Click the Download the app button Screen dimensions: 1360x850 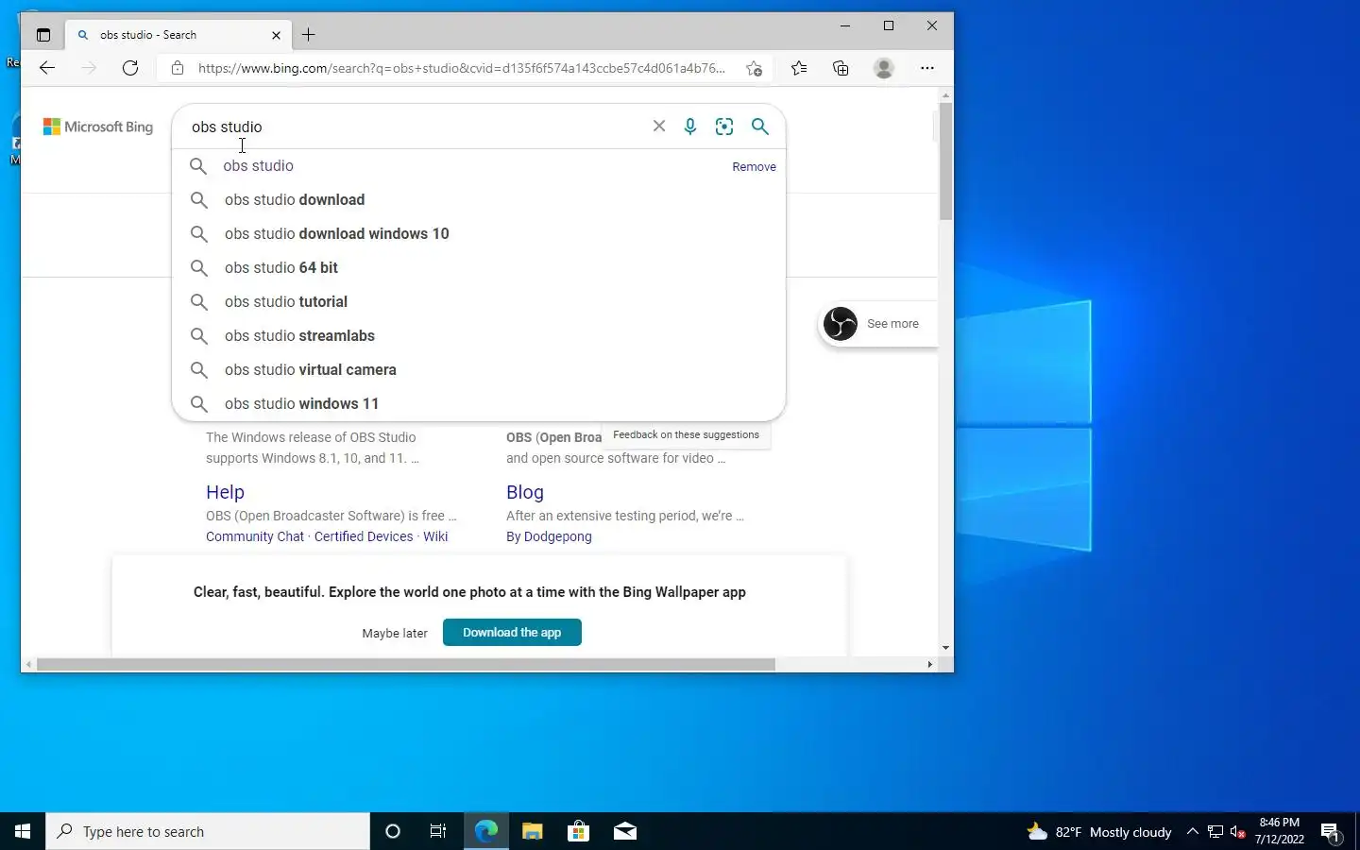pyautogui.click(x=512, y=632)
